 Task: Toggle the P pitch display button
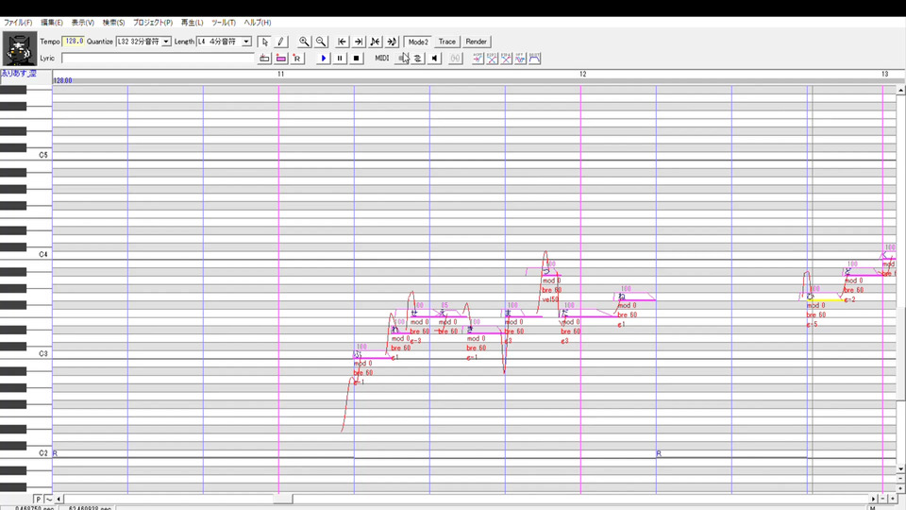[x=38, y=499]
